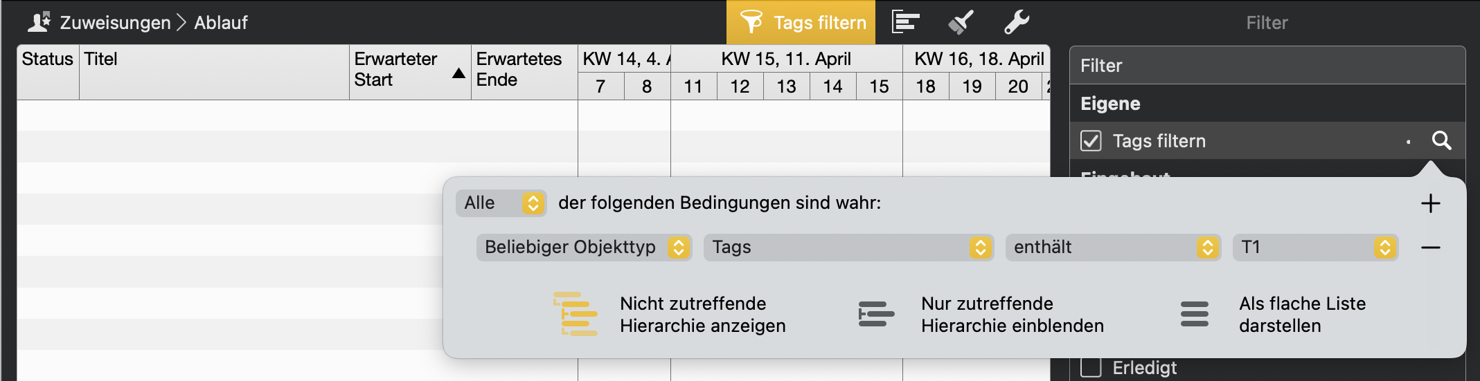Click the paintbrush styles toolbar icon
Screen dimensions: 1480x381
pos(961,22)
